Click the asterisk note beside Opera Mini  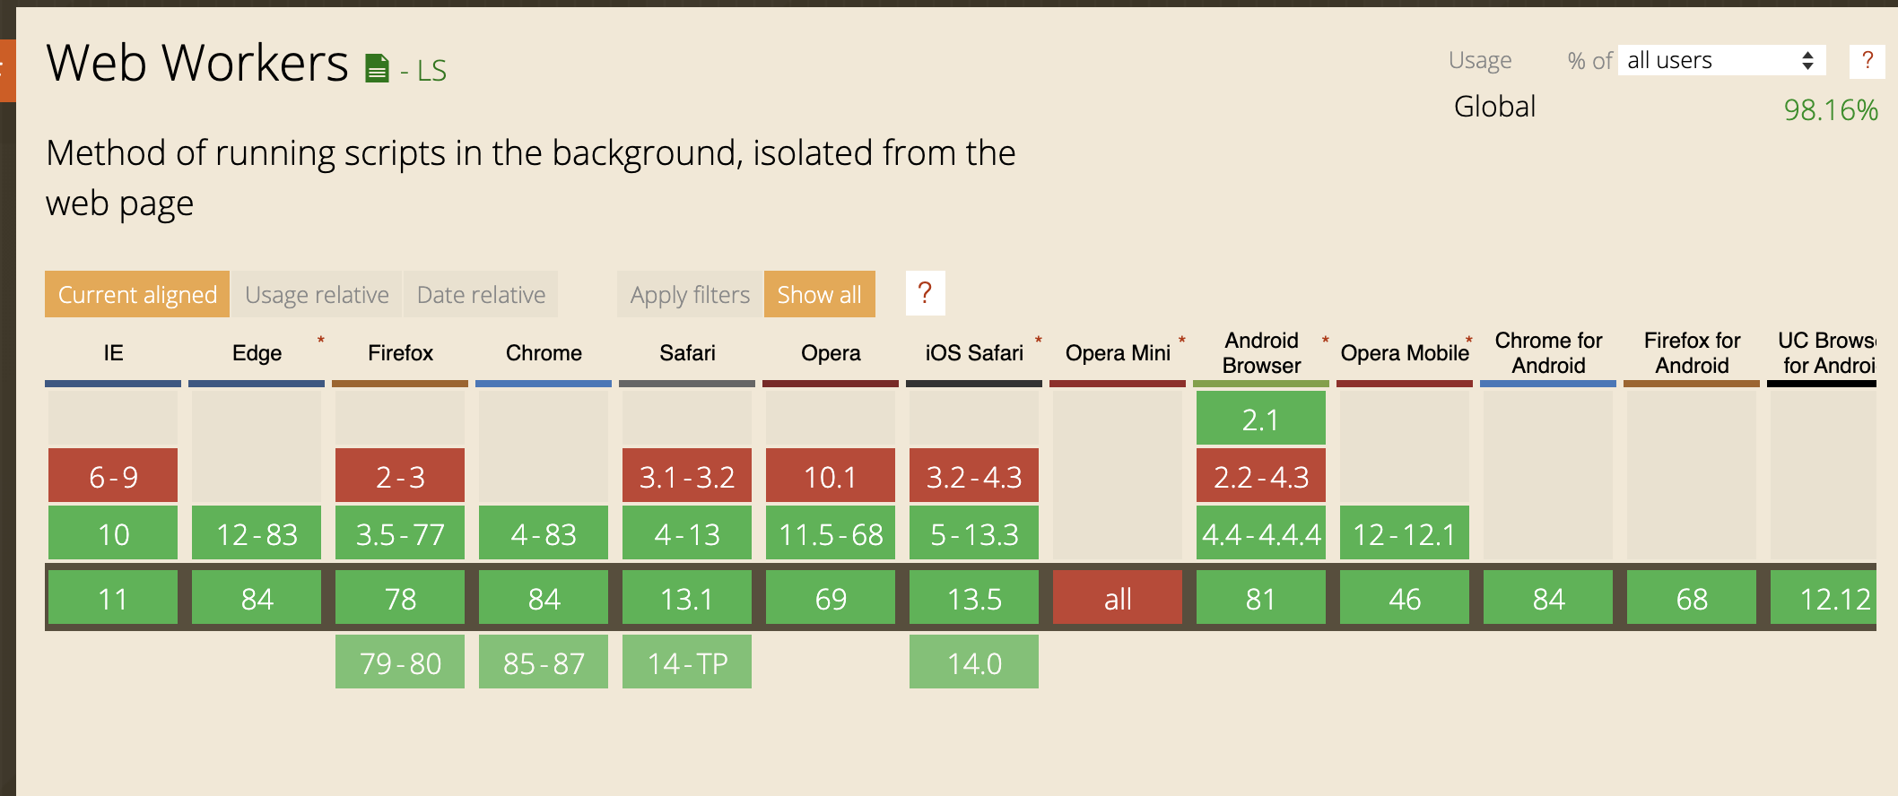pos(1181,340)
